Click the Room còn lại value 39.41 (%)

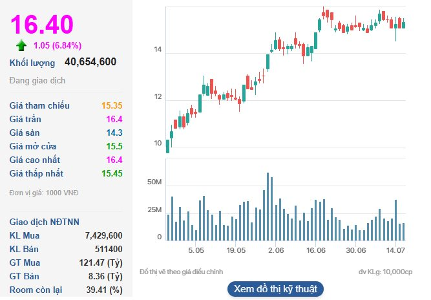[x=105, y=290]
